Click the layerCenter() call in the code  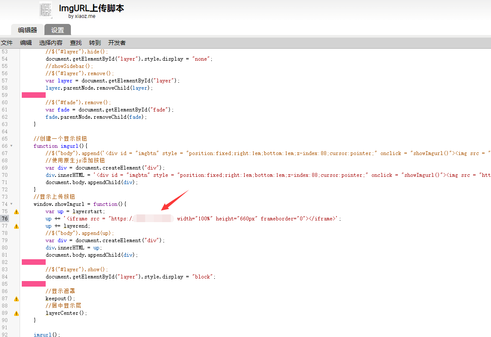pos(66,313)
